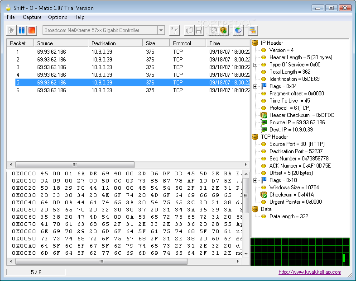Screen dimensions: 356x281
Task: Click the Windows Size bullet icon
Action: tap(264, 187)
